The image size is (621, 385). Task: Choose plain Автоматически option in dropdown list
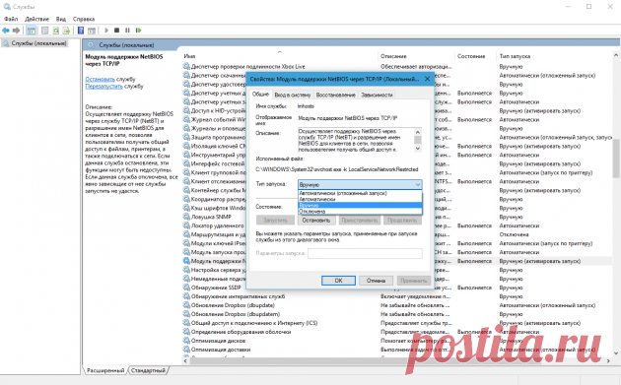point(360,200)
